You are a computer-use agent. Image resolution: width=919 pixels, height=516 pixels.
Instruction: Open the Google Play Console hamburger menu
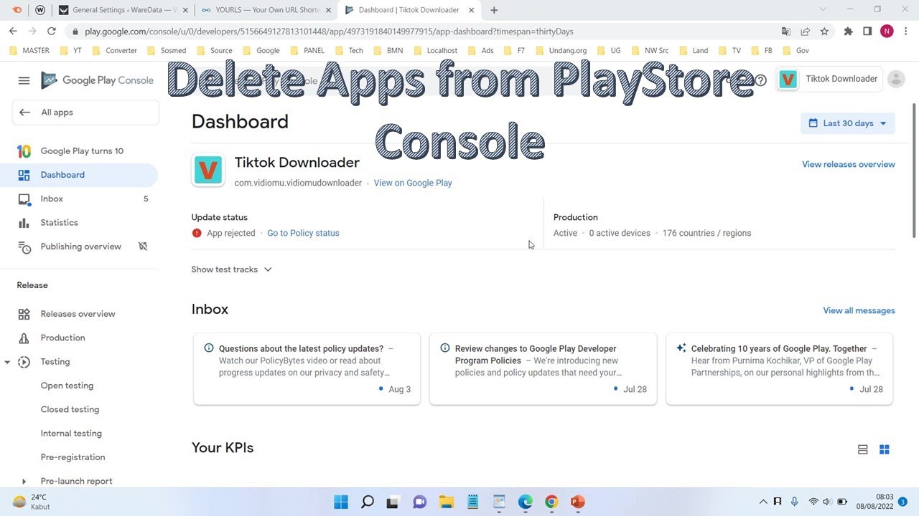pyautogui.click(x=24, y=80)
